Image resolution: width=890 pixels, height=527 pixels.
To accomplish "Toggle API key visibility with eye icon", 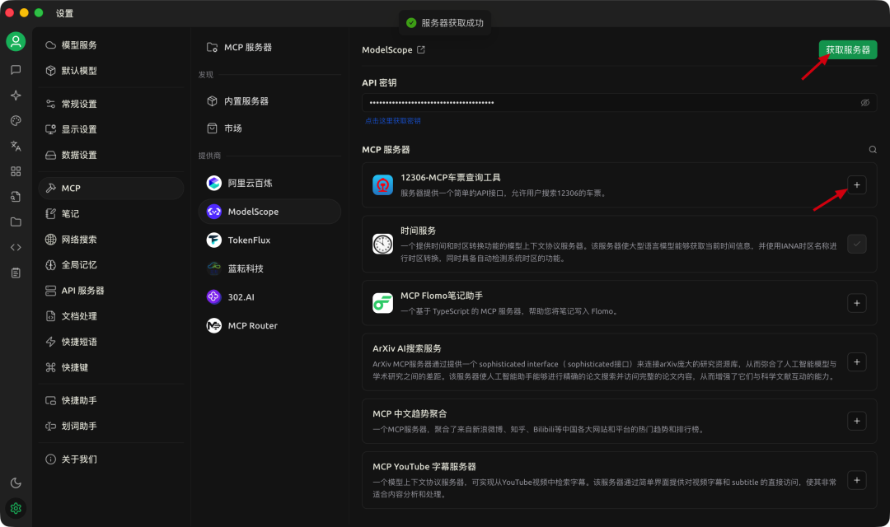I will pos(864,101).
